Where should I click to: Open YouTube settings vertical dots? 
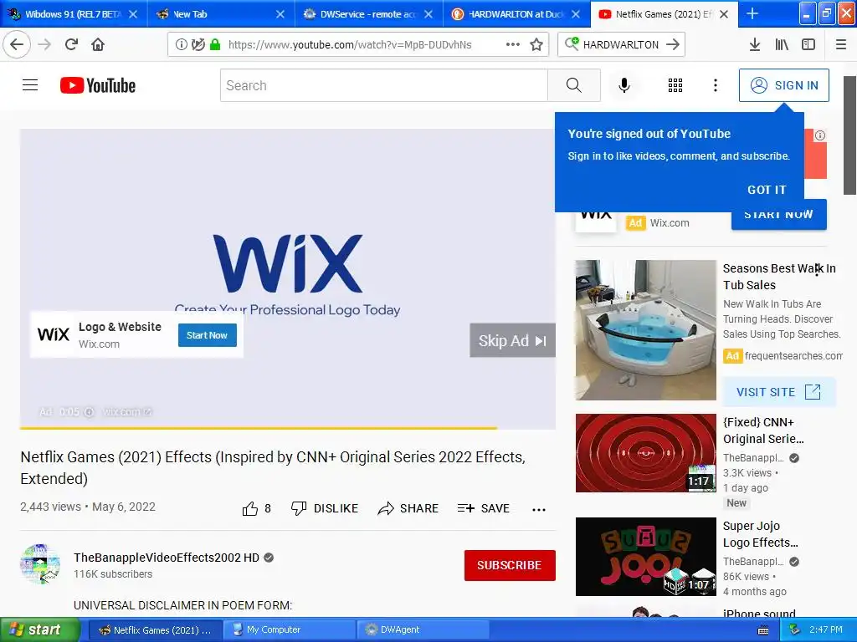point(716,85)
